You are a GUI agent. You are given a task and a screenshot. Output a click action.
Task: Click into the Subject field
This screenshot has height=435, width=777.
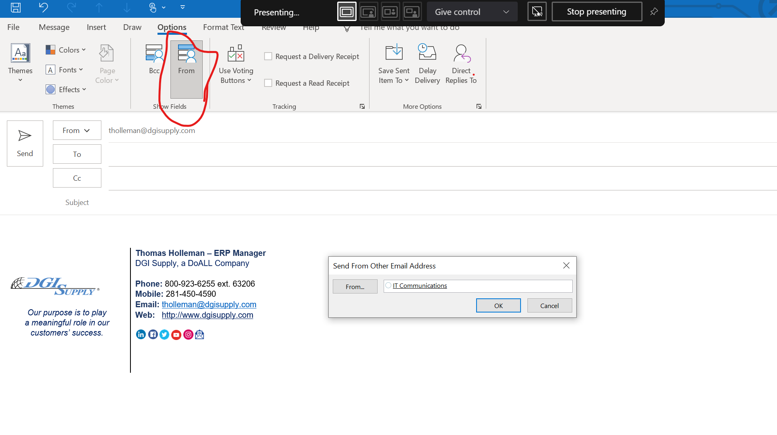pyautogui.click(x=404, y=203)
